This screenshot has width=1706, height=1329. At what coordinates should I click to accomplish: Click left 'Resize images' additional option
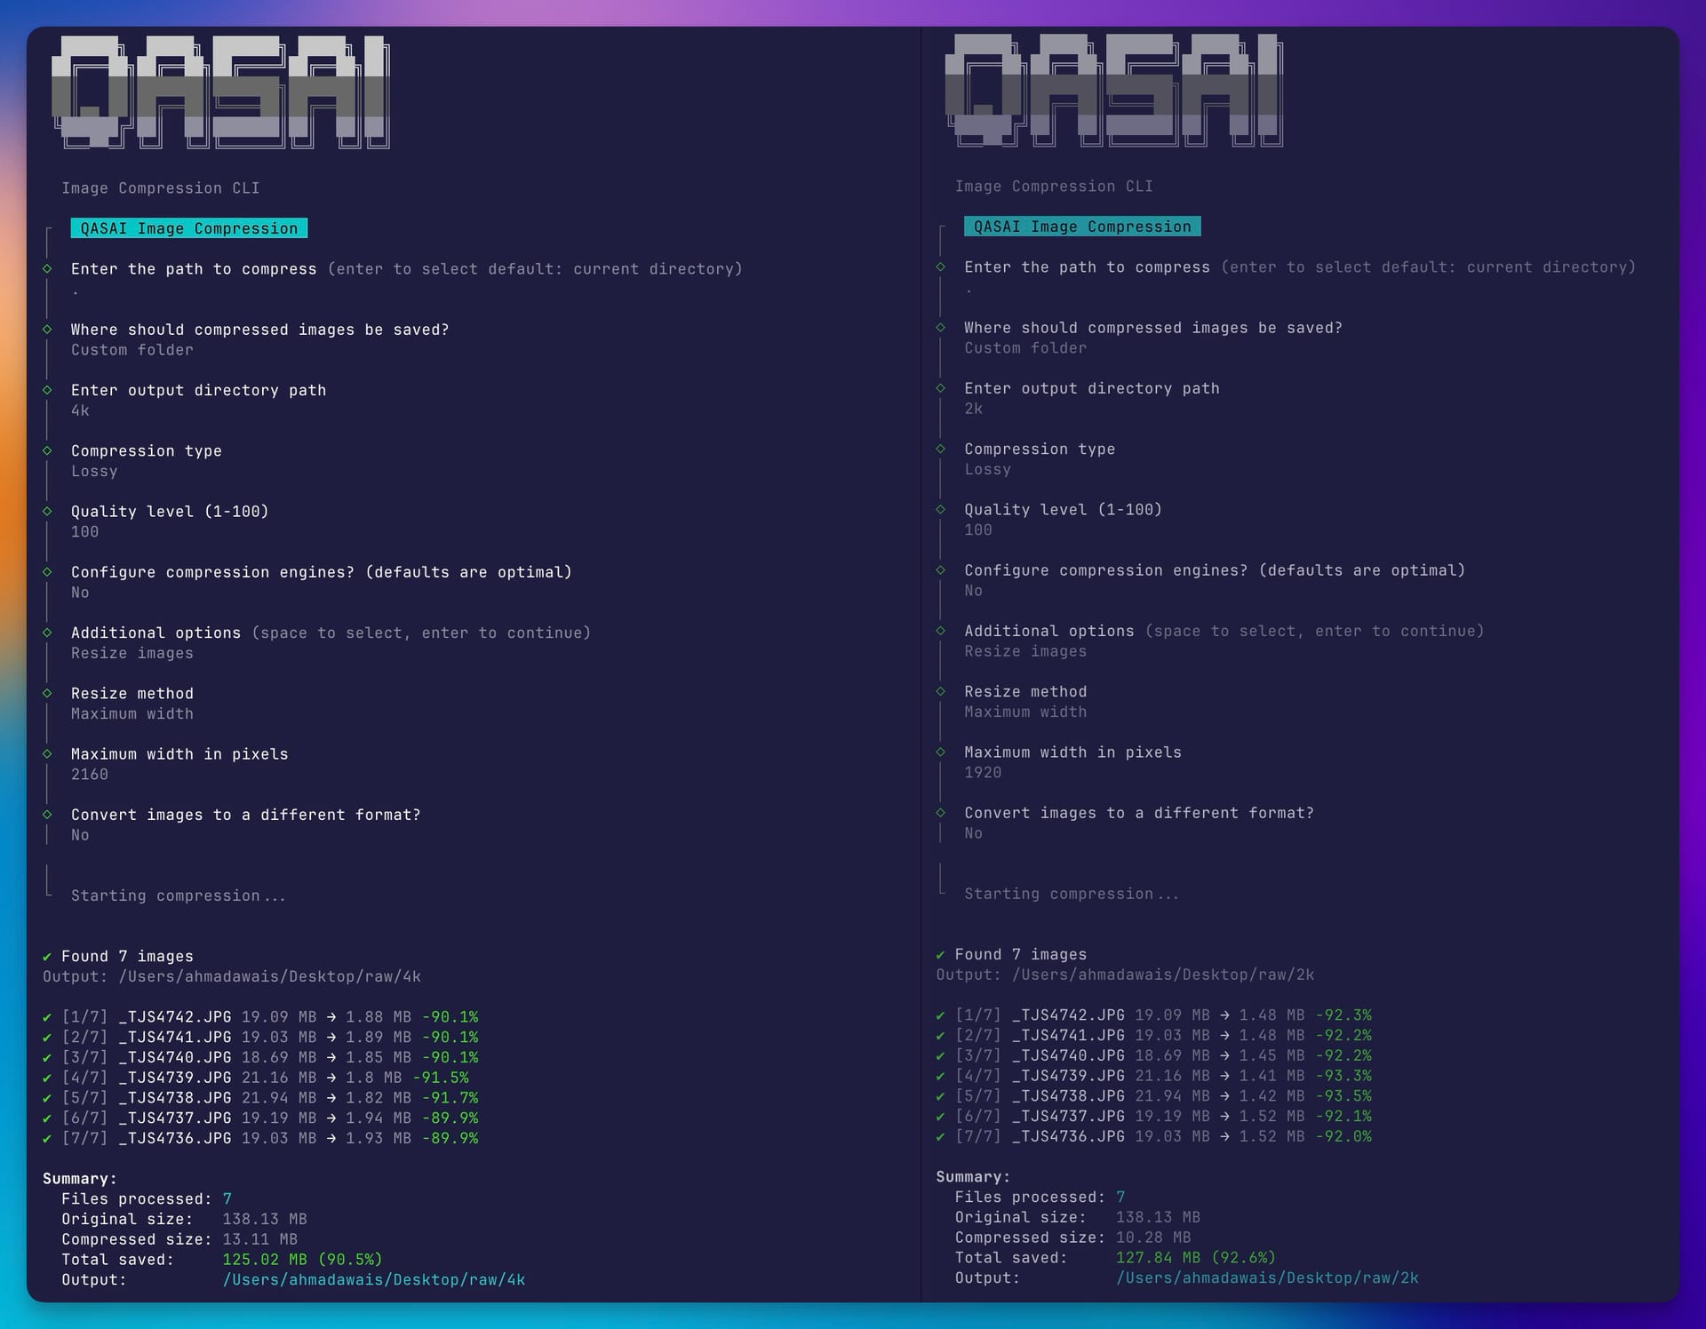click(132, 654)
